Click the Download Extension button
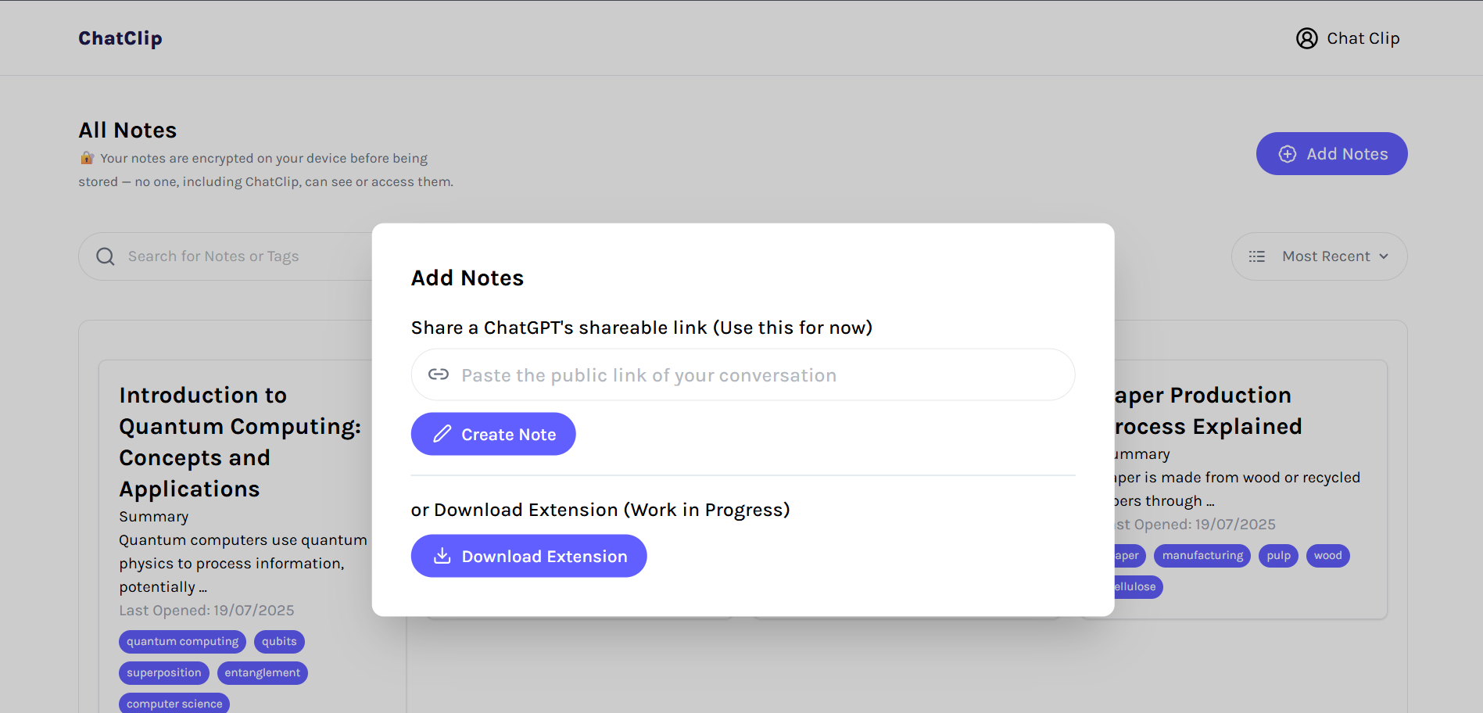Screen dimensions: 1483x713 528,556
